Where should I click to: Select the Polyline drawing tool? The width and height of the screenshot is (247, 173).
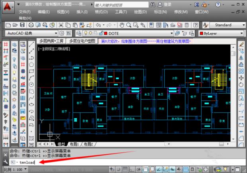(31, 58)
